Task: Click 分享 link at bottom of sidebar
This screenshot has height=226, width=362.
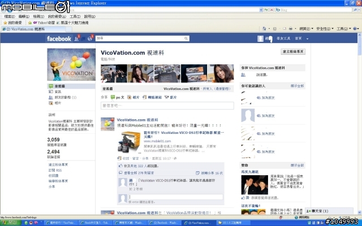Action: (51, 186)
